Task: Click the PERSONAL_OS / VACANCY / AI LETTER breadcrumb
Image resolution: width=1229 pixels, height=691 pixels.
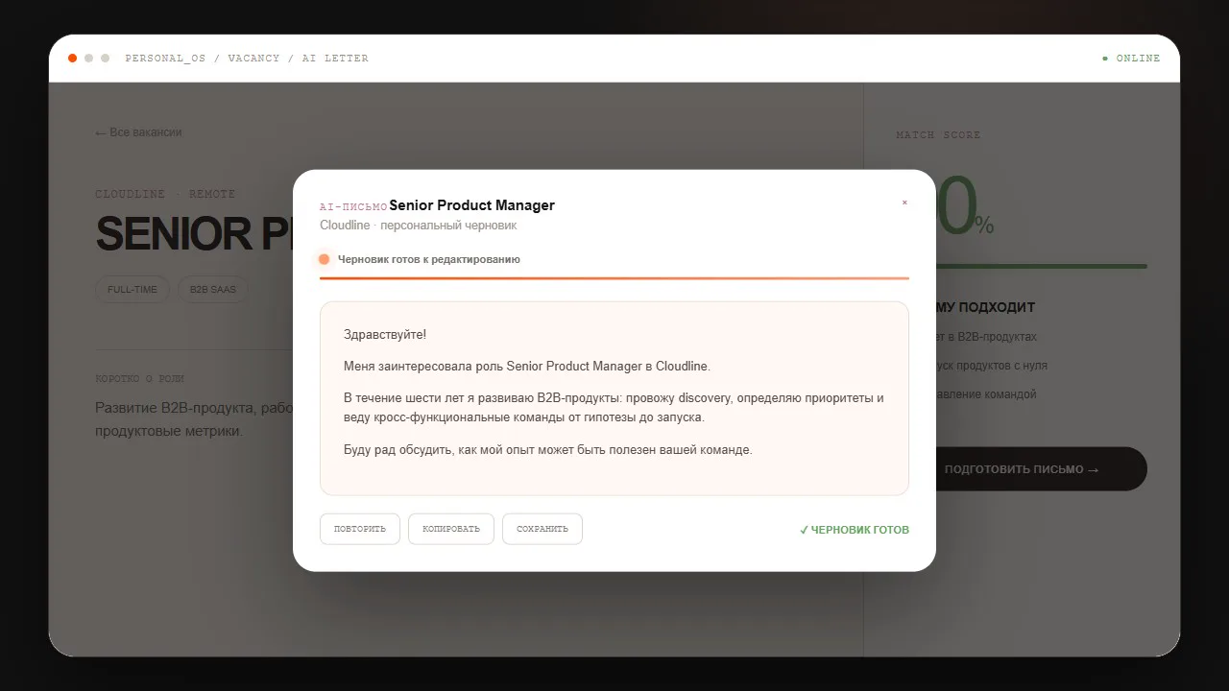Action: [x=247, y=59]
